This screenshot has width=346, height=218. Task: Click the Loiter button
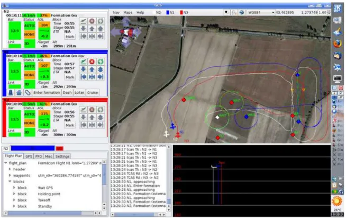click(x=79, y=92)
